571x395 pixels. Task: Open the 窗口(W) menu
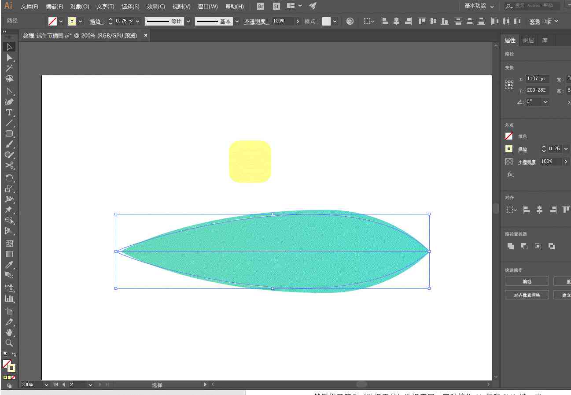[x=208, y=7]
